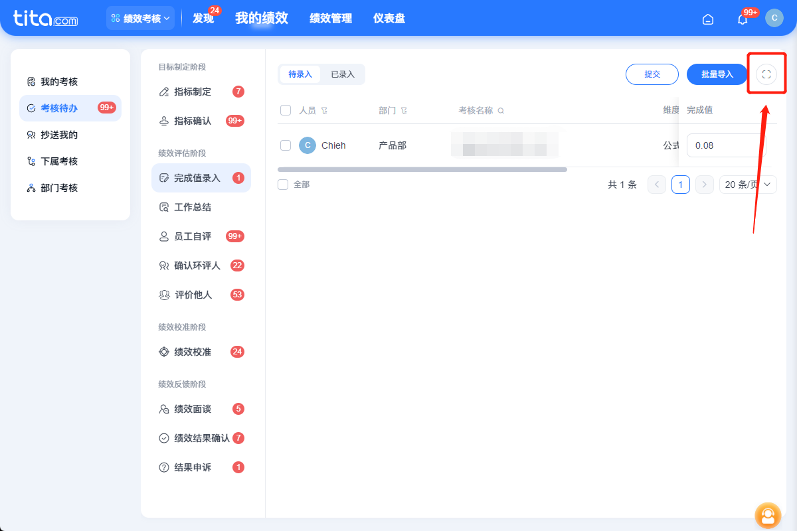Open the 绩效考核 module dropdown
This screenshot has width=797, height=531.
[140, 18]
